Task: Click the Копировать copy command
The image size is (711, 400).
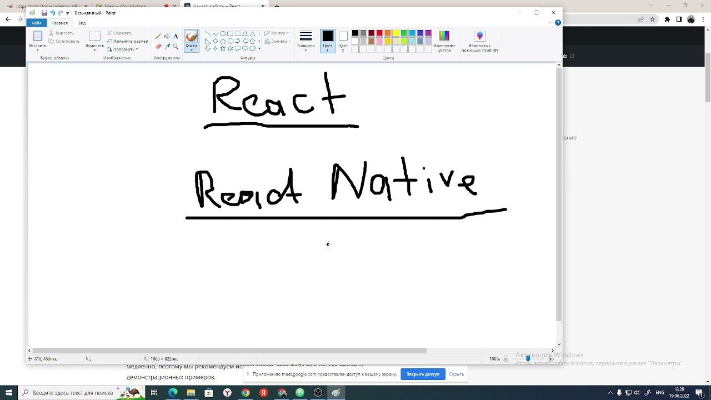Action: (x=64, y=41)
